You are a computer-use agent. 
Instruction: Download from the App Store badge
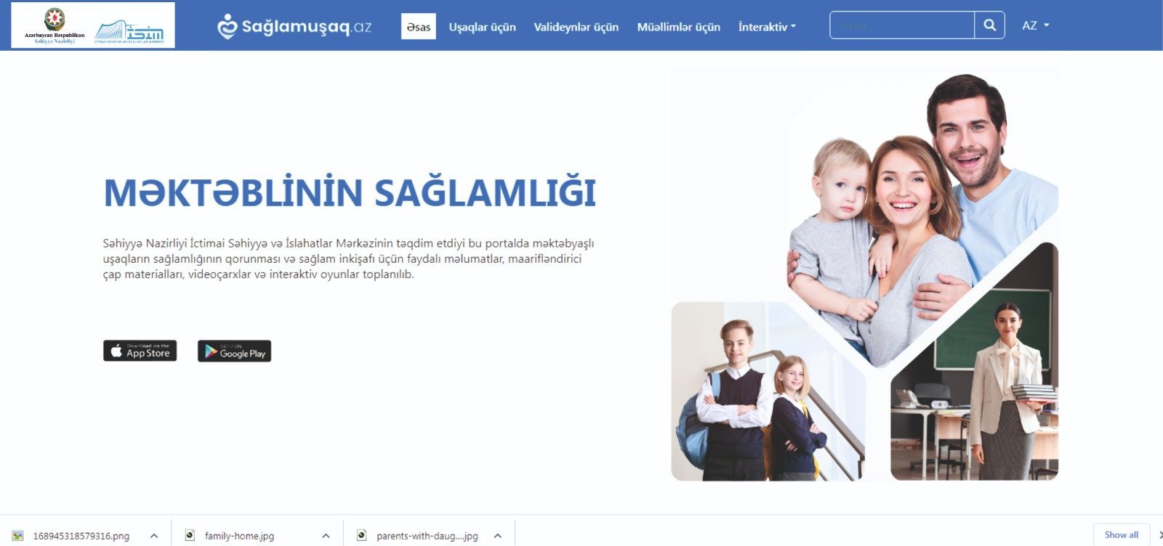(140, 351)
